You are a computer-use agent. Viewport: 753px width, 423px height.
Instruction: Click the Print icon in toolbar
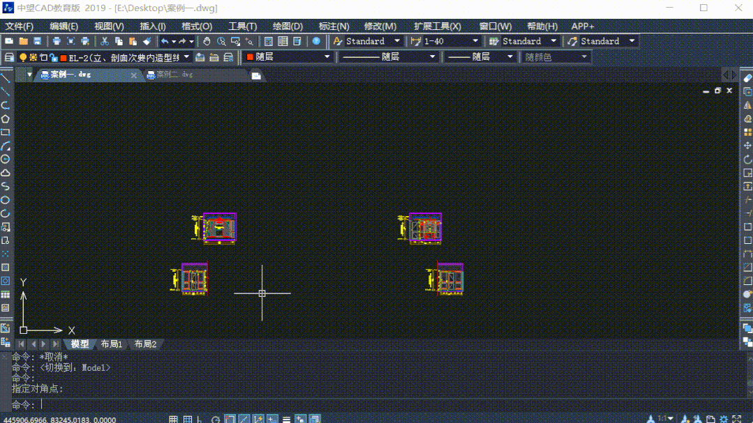[x=57, y=42]
